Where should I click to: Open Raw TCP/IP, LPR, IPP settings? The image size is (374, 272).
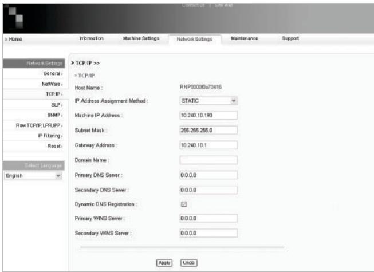coord(39,125)
